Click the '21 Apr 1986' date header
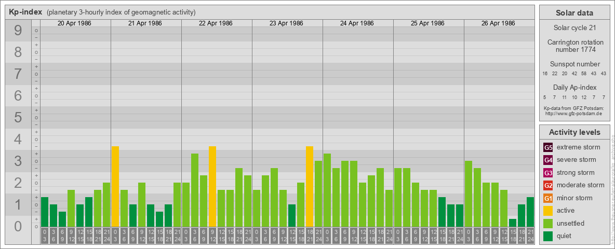The height and width of the screenshot is (249, 615). coord(145,23)
